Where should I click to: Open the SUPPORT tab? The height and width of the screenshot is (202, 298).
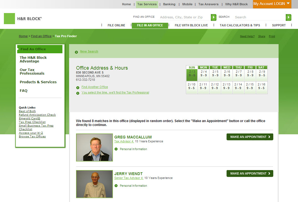click(279, 25)
